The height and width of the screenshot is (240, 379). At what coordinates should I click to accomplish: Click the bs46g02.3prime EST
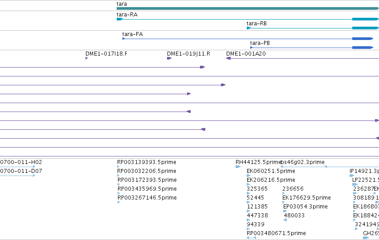330,167
